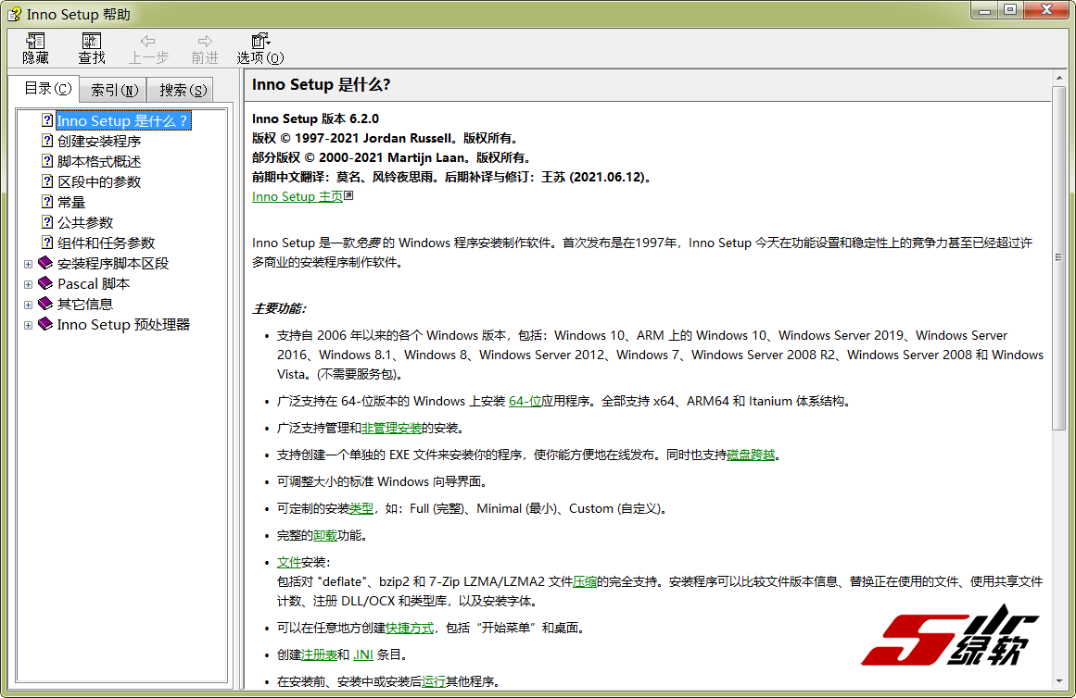Click the purple book icon for Pascal 脚本
Viewport: 1076px width, 698px height.
(x=45, y=284)
